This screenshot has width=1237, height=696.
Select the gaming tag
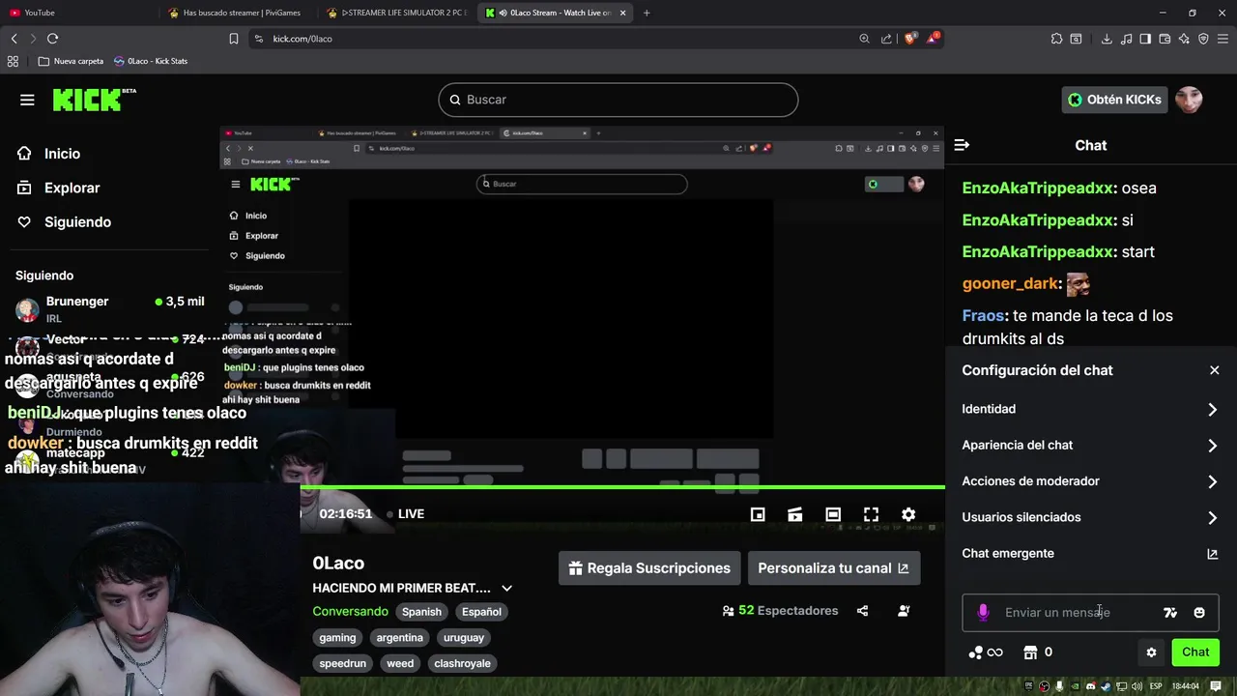point(337,638)
